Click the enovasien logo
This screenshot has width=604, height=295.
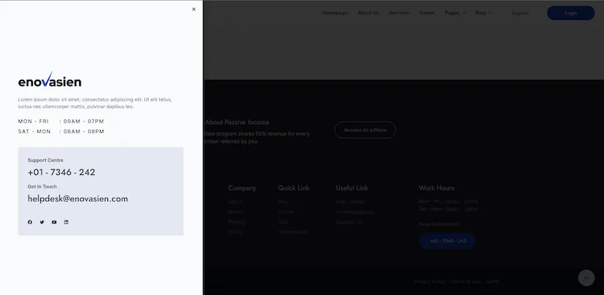pyautogui.click(x=50, y=79)
